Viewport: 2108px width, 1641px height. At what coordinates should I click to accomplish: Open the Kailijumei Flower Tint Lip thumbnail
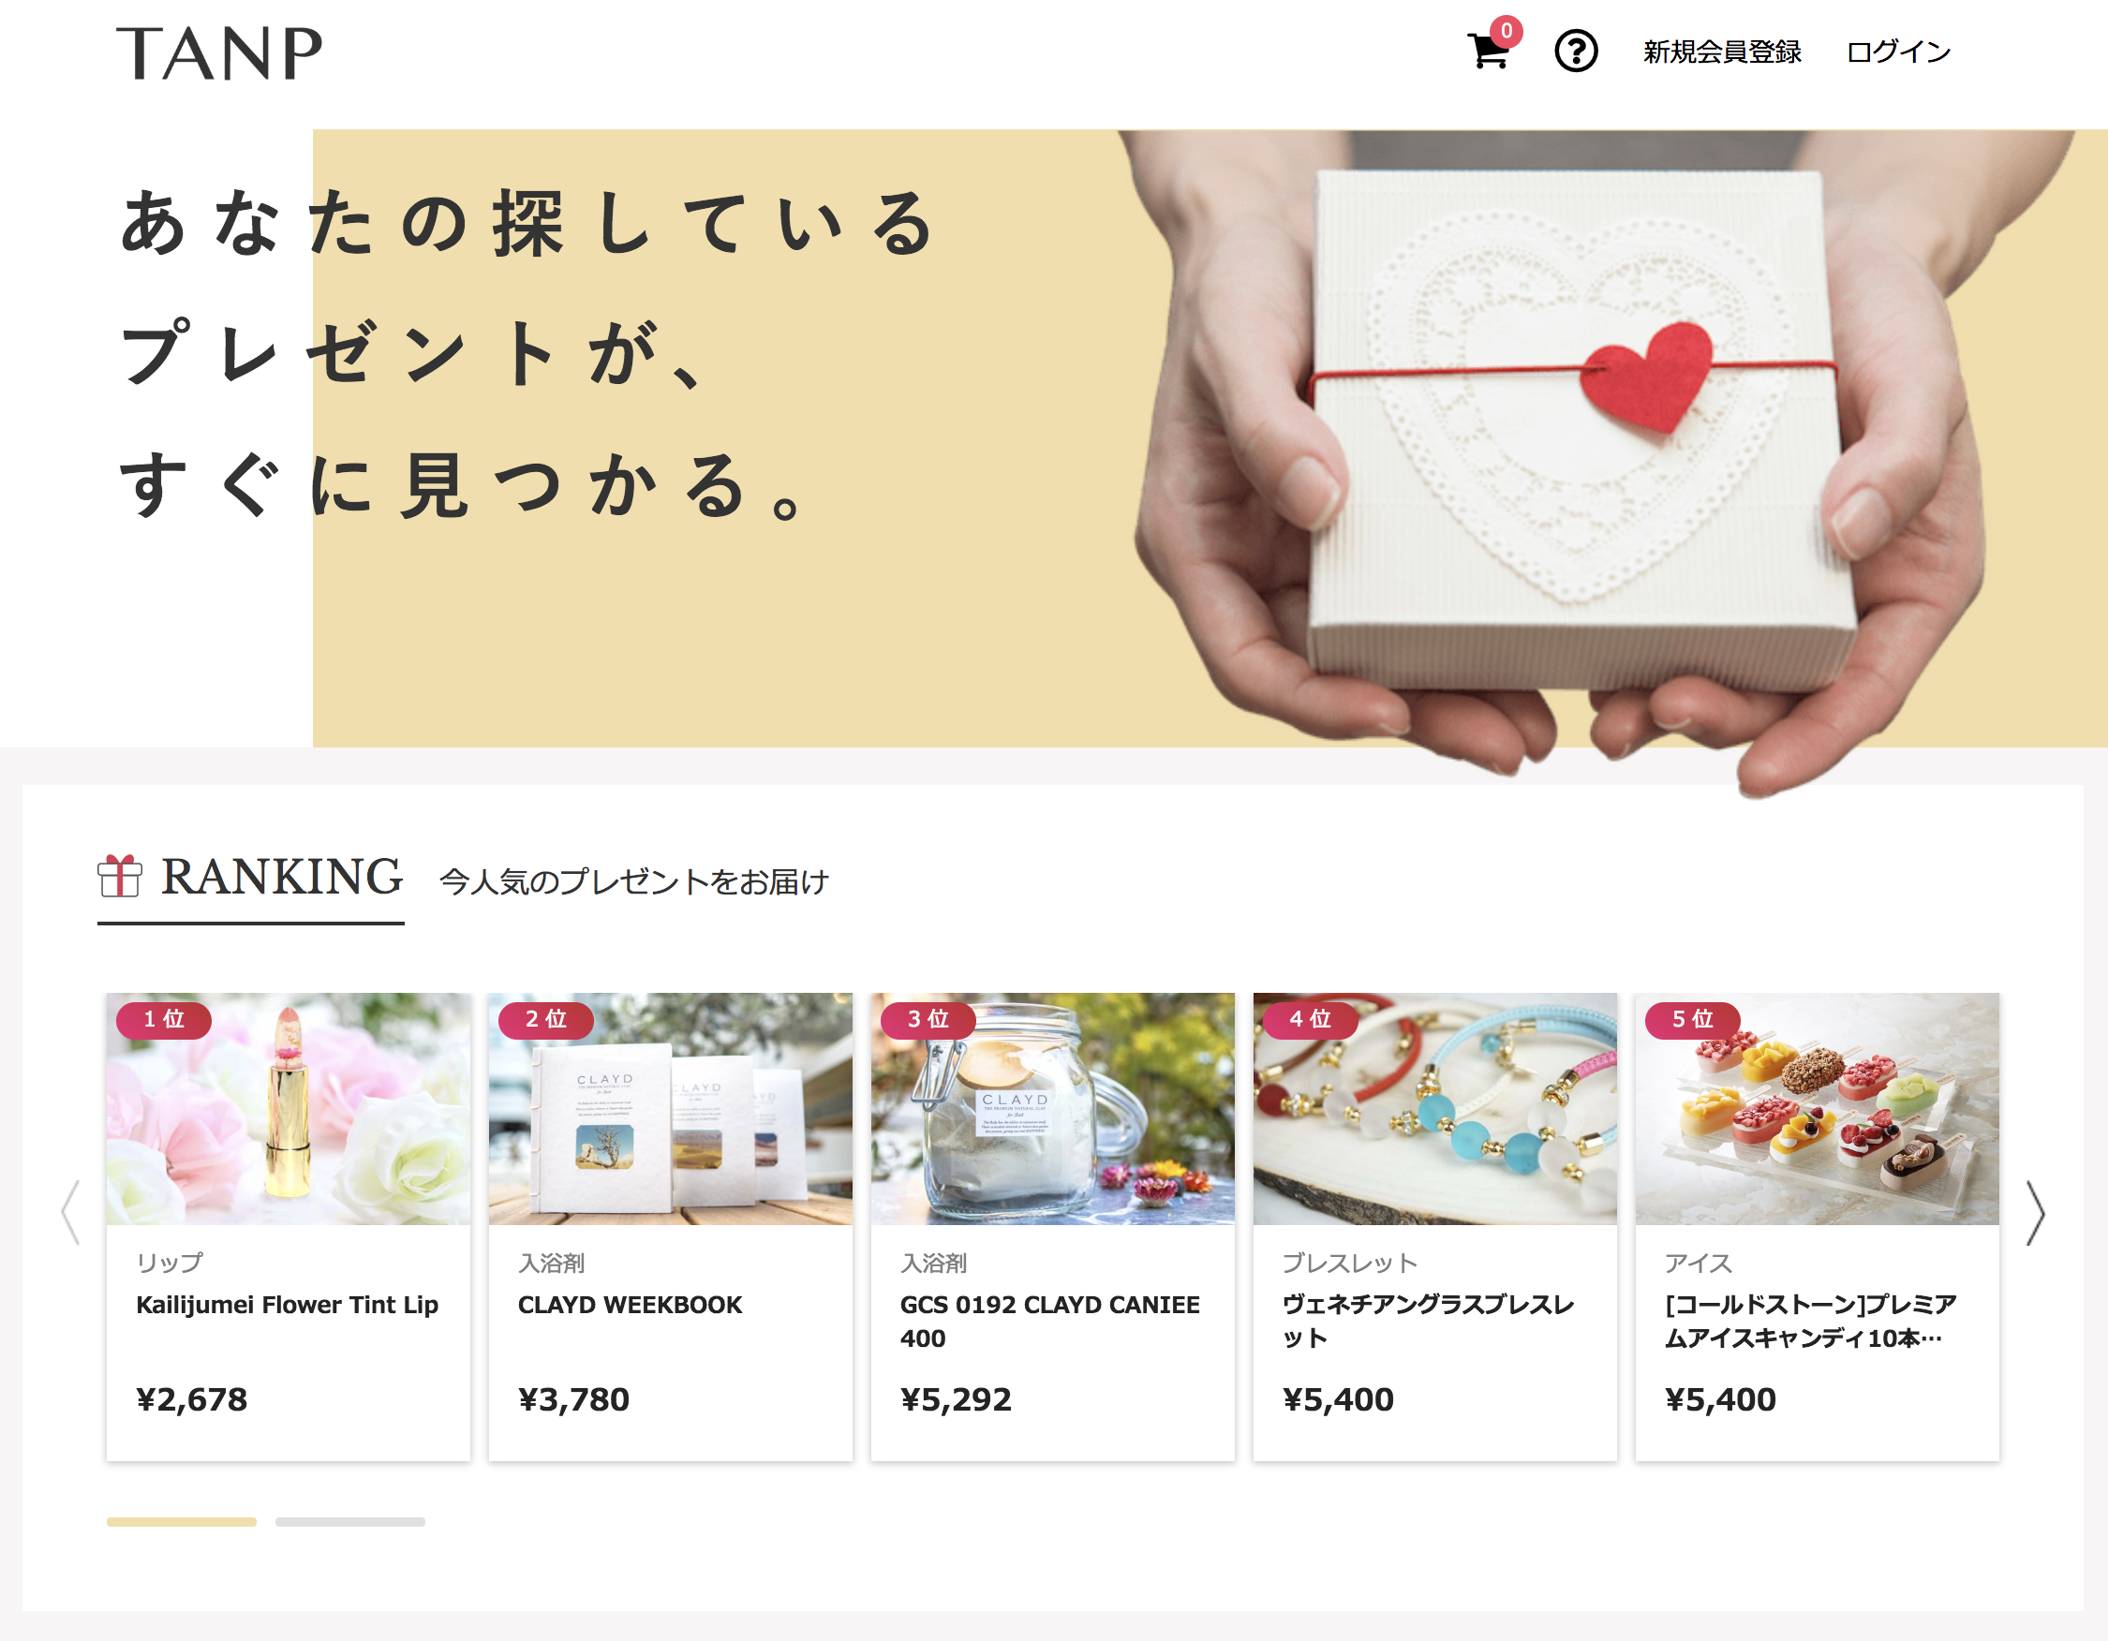tap(289, 1108)
